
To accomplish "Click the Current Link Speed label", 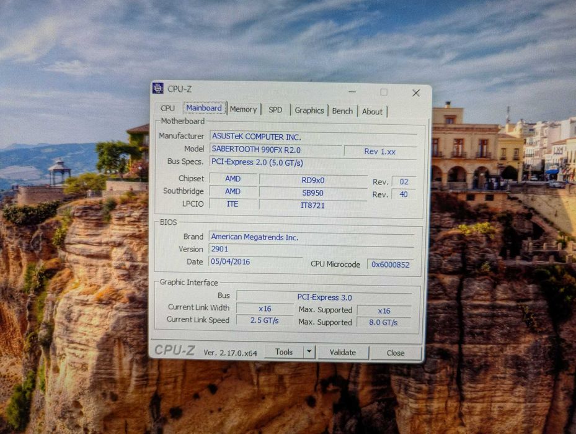I will (198, 320).
